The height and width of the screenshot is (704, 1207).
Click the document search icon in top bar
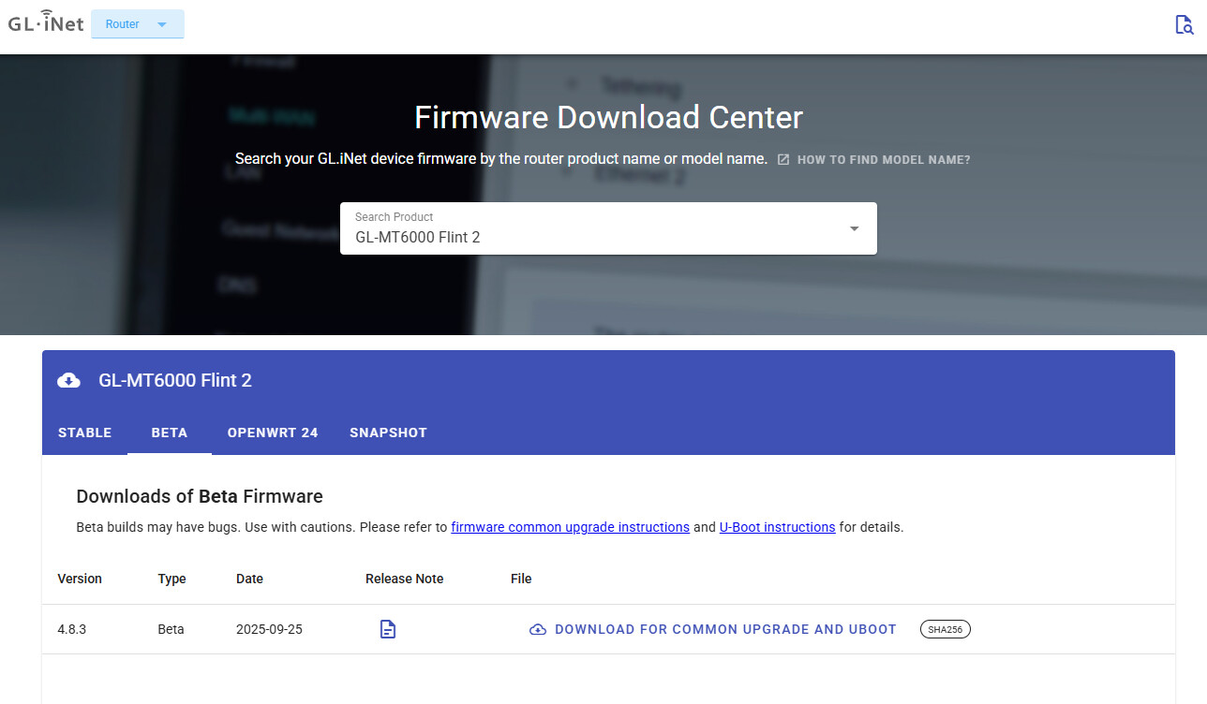[1184, 25]
